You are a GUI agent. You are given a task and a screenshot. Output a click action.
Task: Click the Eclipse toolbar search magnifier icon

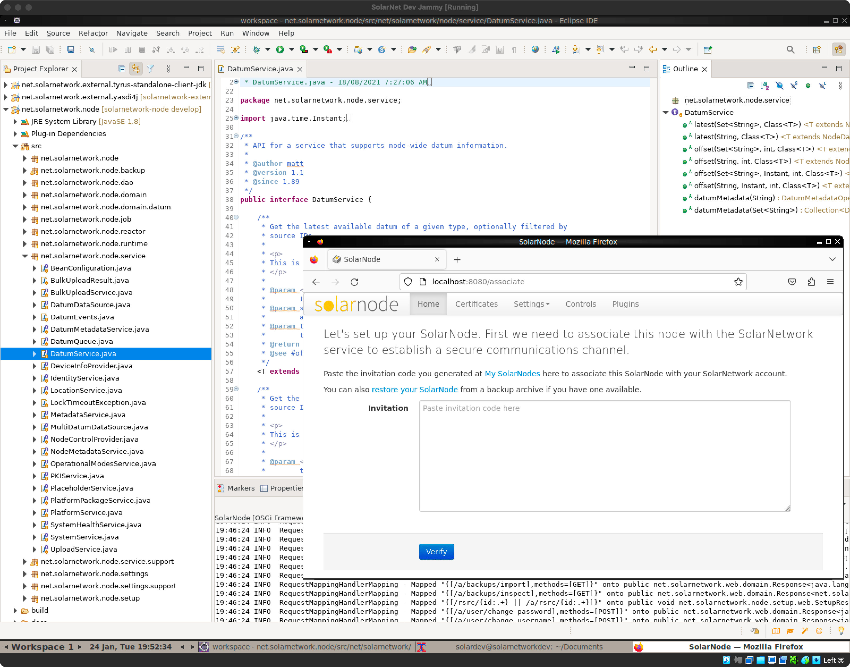(790, 50)
